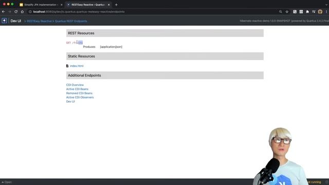329x185 pixels.
Task: Expand the Open log panel at bottom left
Action: tap(7, 182)
